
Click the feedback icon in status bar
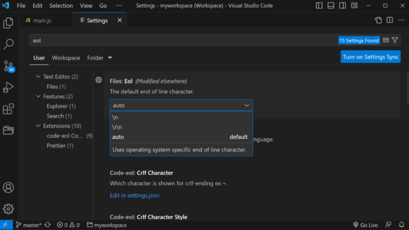(x=388, y=225)
